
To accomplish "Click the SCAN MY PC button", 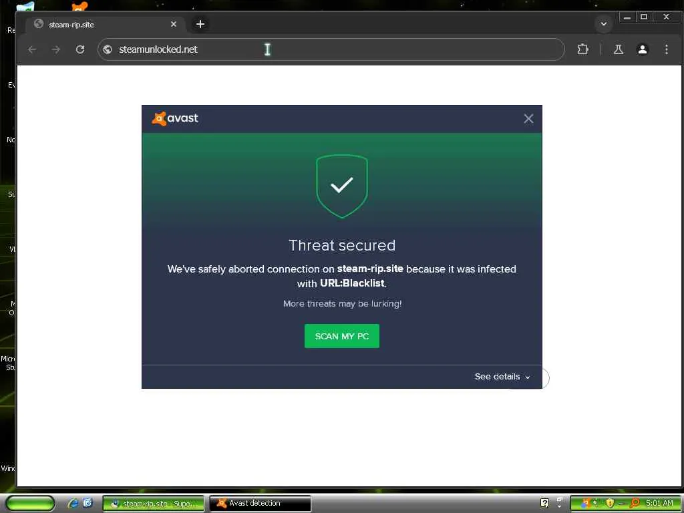I will tap(342, 336).
